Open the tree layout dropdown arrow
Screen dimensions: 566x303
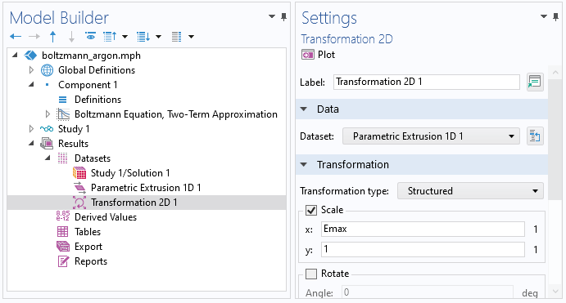(192, 37)
